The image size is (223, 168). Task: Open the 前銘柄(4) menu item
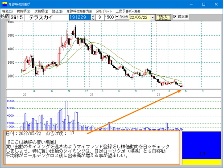coord(24,11)
